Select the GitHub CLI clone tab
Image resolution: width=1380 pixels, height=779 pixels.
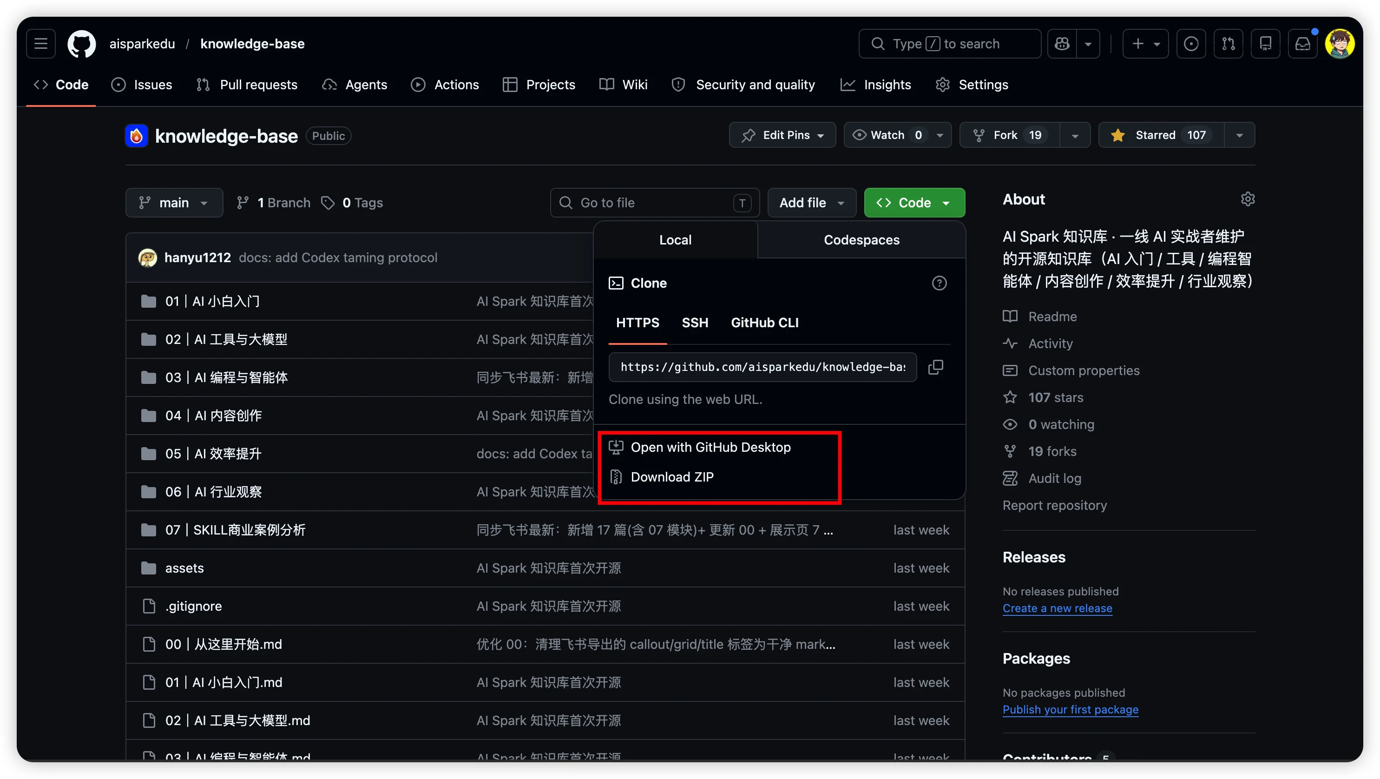point(764,323)
